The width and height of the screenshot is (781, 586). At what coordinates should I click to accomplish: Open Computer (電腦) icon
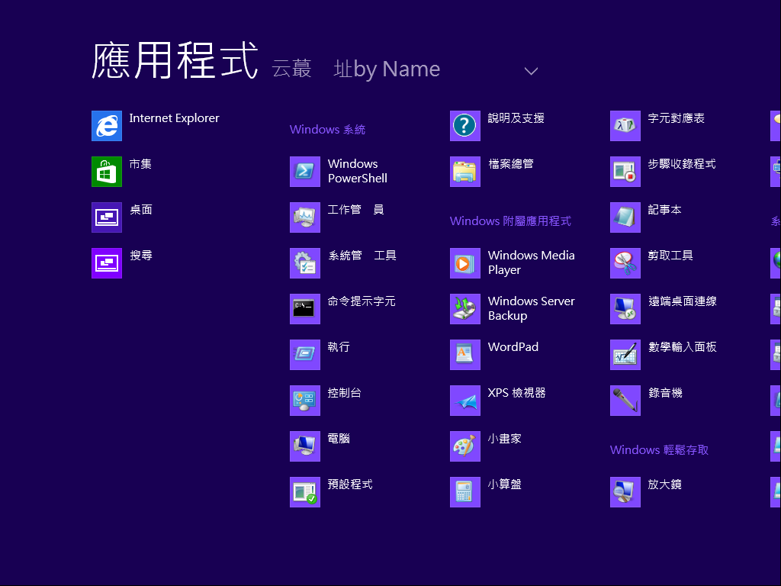(305, 446)
